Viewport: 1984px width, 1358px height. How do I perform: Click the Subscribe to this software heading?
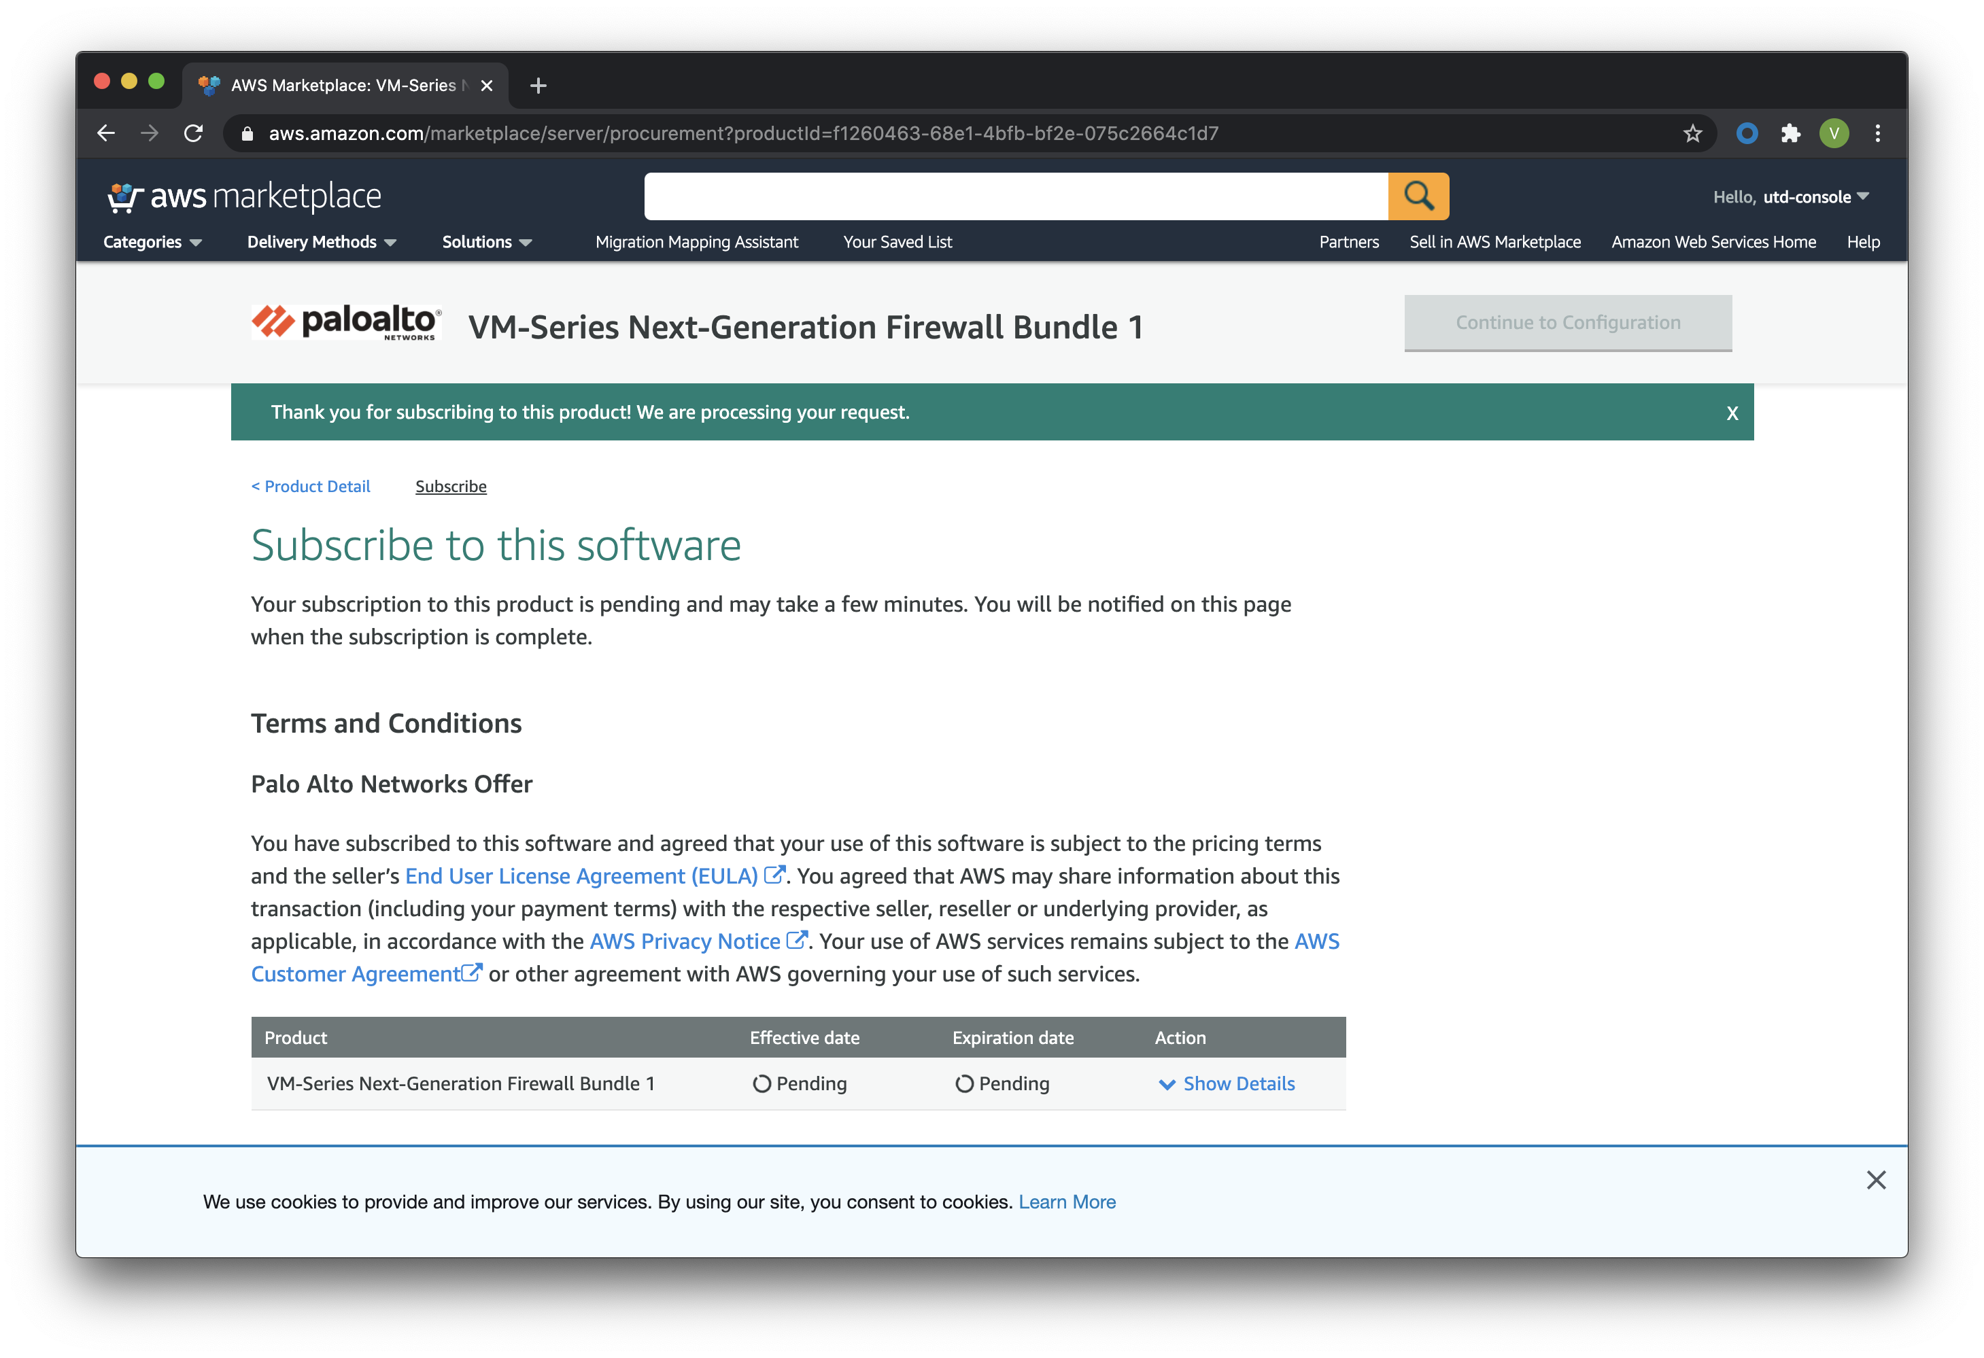point(496,545)
